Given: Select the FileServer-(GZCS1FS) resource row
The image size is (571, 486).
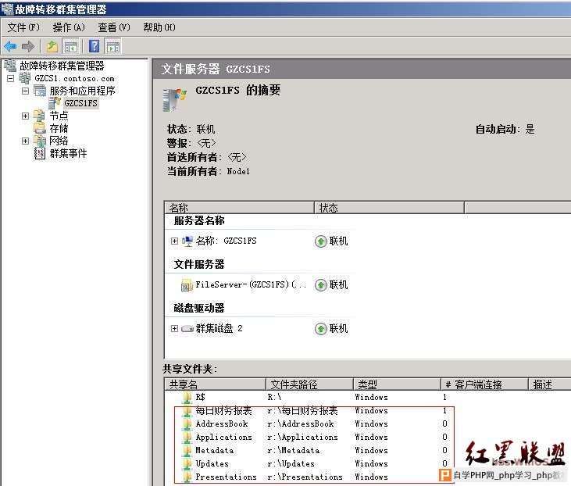Looking at the screenshot, I should click(251, 284).
